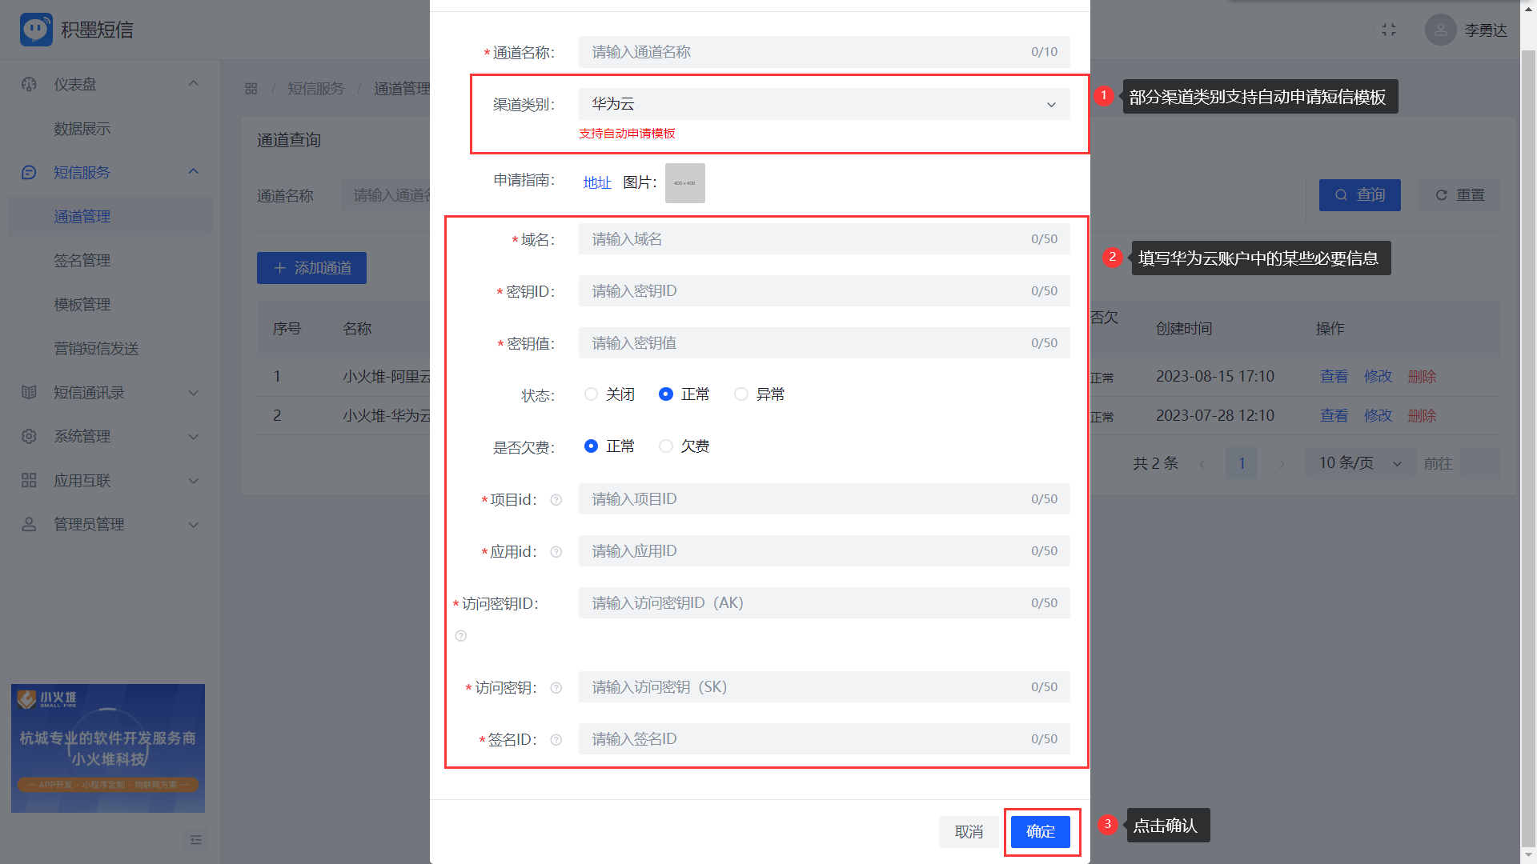Open 签名管理 in the sidebar
The image size is (1537, 864).
(x=82, y=260)
